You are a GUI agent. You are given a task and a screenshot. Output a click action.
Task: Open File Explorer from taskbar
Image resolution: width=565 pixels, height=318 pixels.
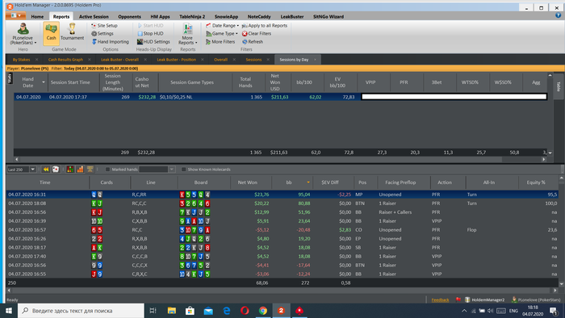pyautogui.click(x=171, y=311)
